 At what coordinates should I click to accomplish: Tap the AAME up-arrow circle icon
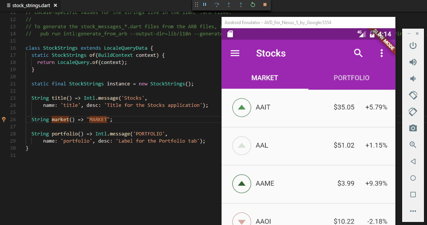click(x=242, y=184)
